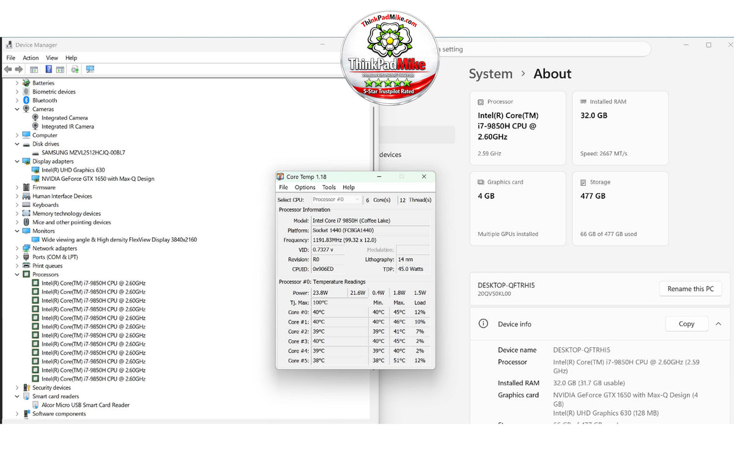The image size is (734, 461).
Task: Expand the Mice and other pointing devices category
Action: point(17,223)
